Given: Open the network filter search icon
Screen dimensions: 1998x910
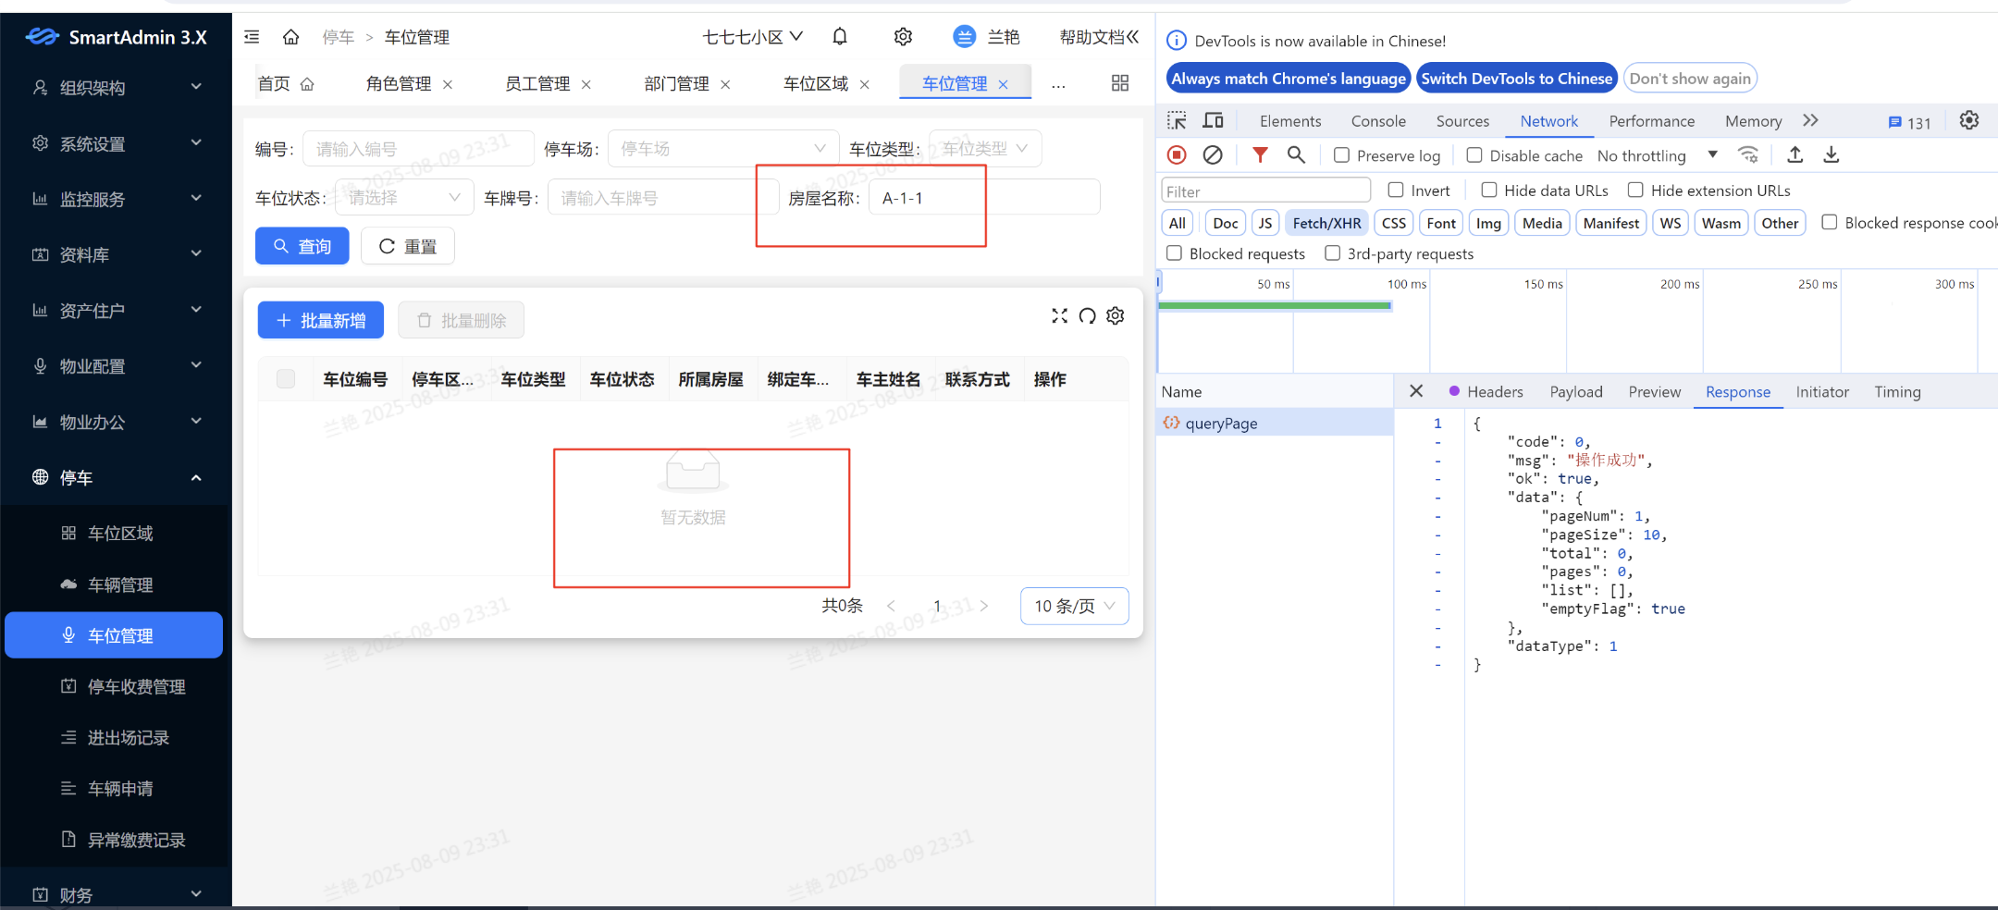Looking at the screenshot, I should pyautogui.click(x=1295, y=154).
